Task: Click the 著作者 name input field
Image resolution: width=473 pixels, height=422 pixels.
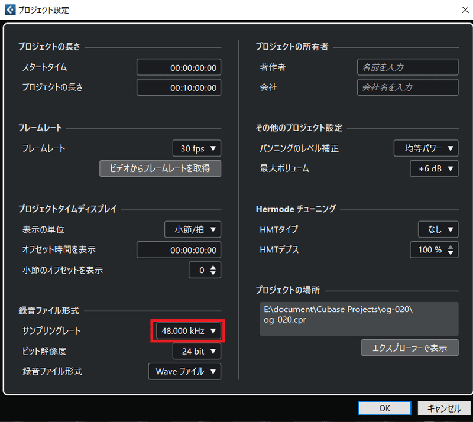Action: [408, 67]
